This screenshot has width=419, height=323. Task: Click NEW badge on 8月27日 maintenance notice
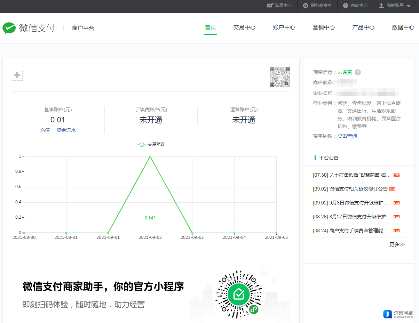(x=396, y=217)
